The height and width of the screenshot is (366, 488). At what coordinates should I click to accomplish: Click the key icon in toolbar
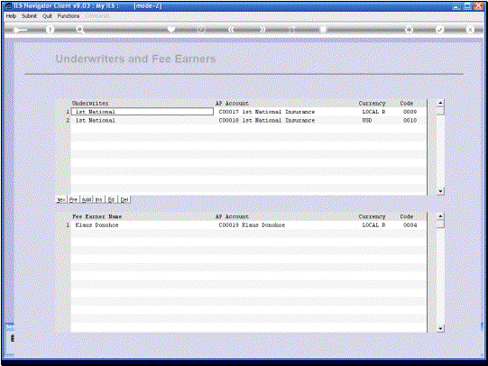(20, 30)
